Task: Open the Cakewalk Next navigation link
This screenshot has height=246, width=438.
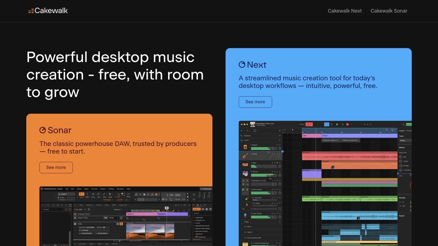Action: click(345, 11)
